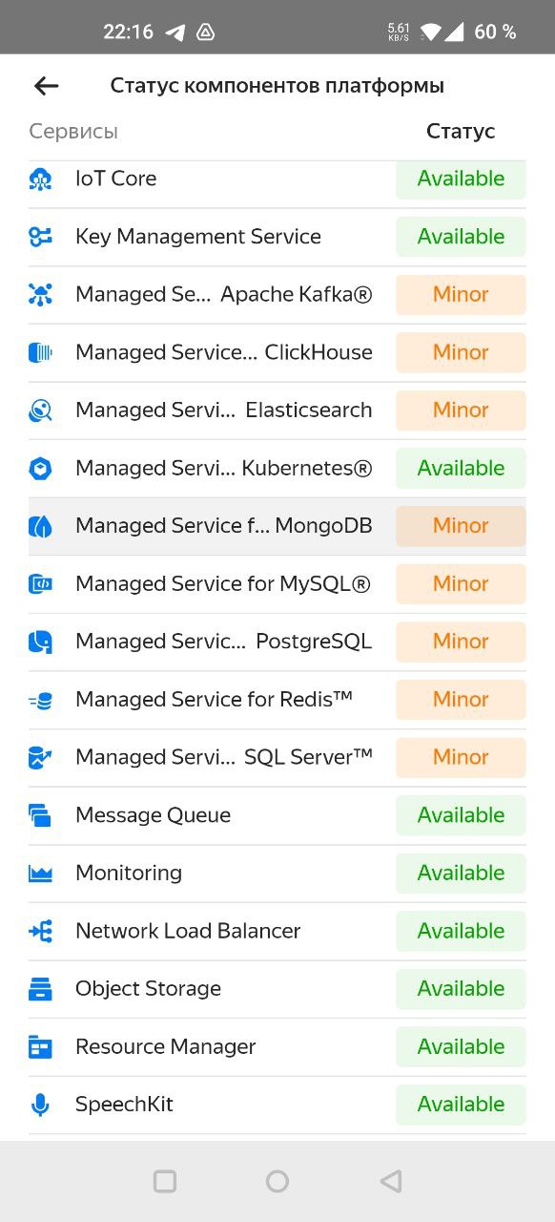Open the Monitoring service entry
Image resolution: width=555 pixels, height=1222 pixels.
277,874
